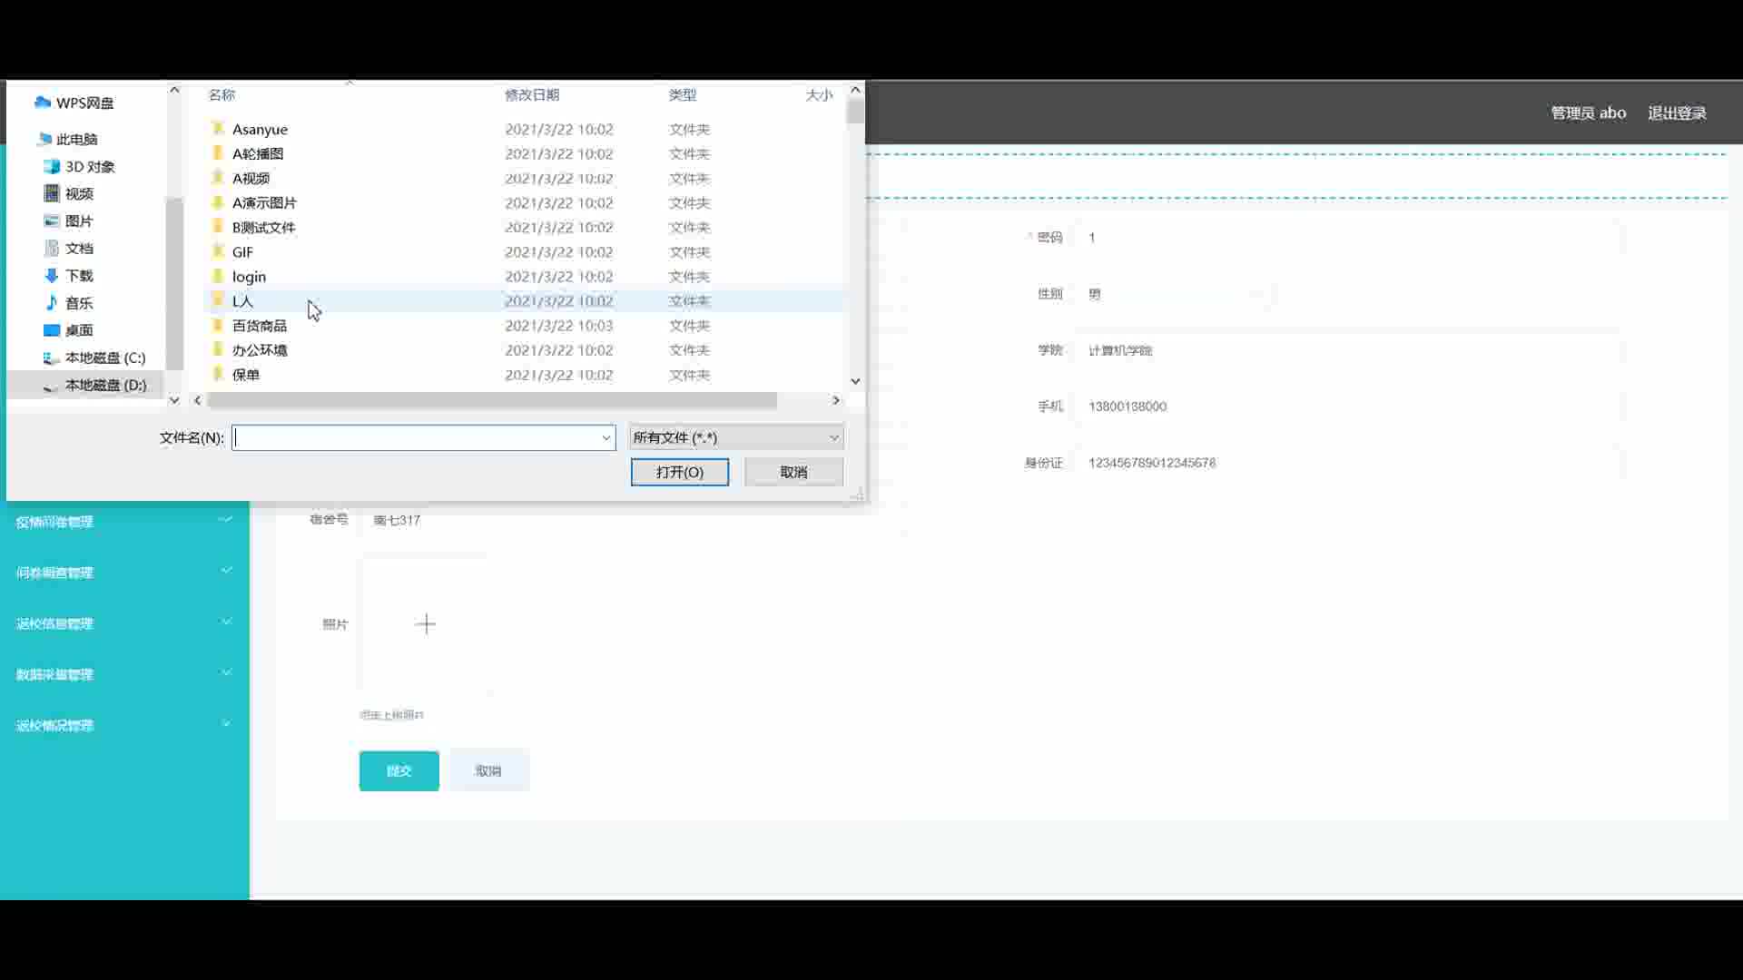Click the 图片 library icon
The height and width of the screenshot is (980, 1743).
[52, 220]
